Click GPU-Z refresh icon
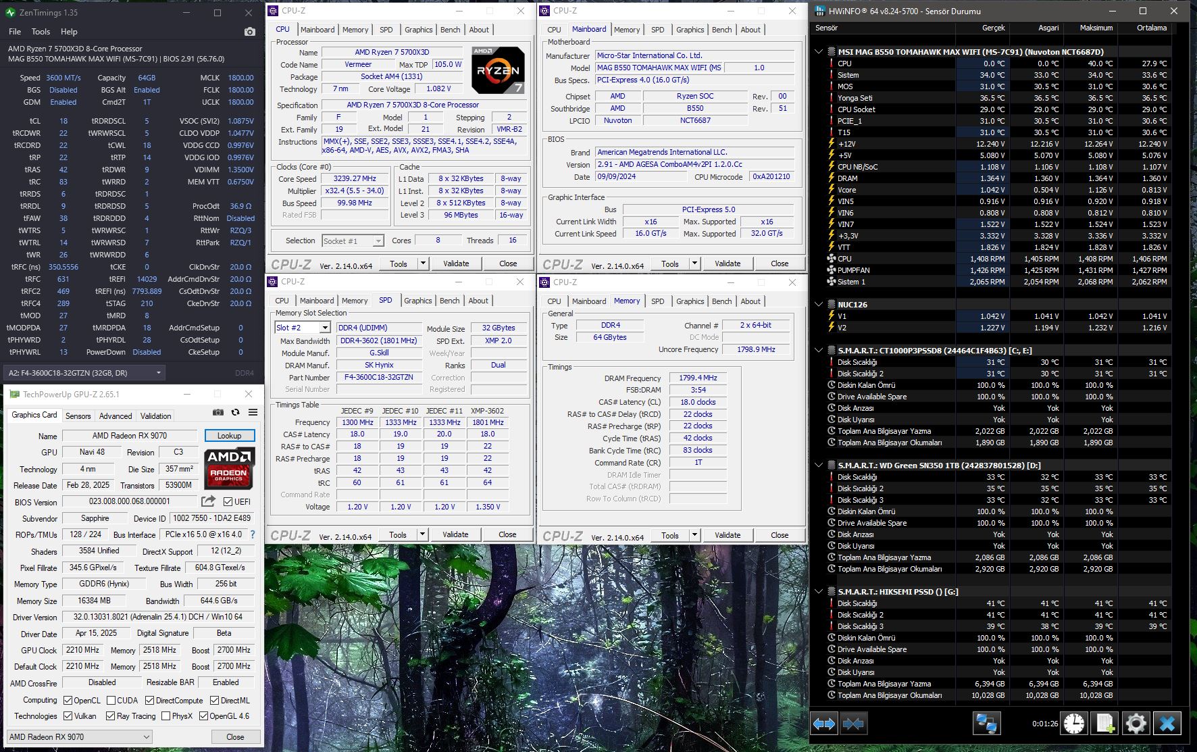Image resolution: width=1197 pixels, height=752 pixels. click(x=235, y=412)
